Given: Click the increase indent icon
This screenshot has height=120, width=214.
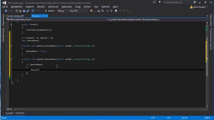Looking at the screenshot, I should [x=102, y=11].
